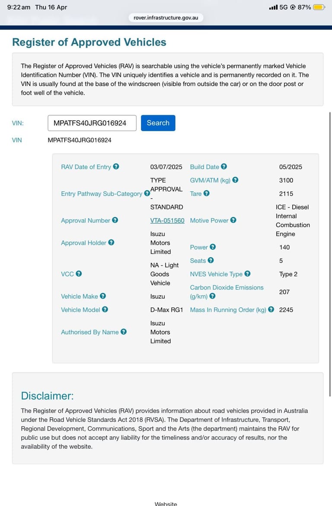The height and width of the screenshot is (506, 332).
Task: Click the NVES value Type 2
Action: (288, 274)
